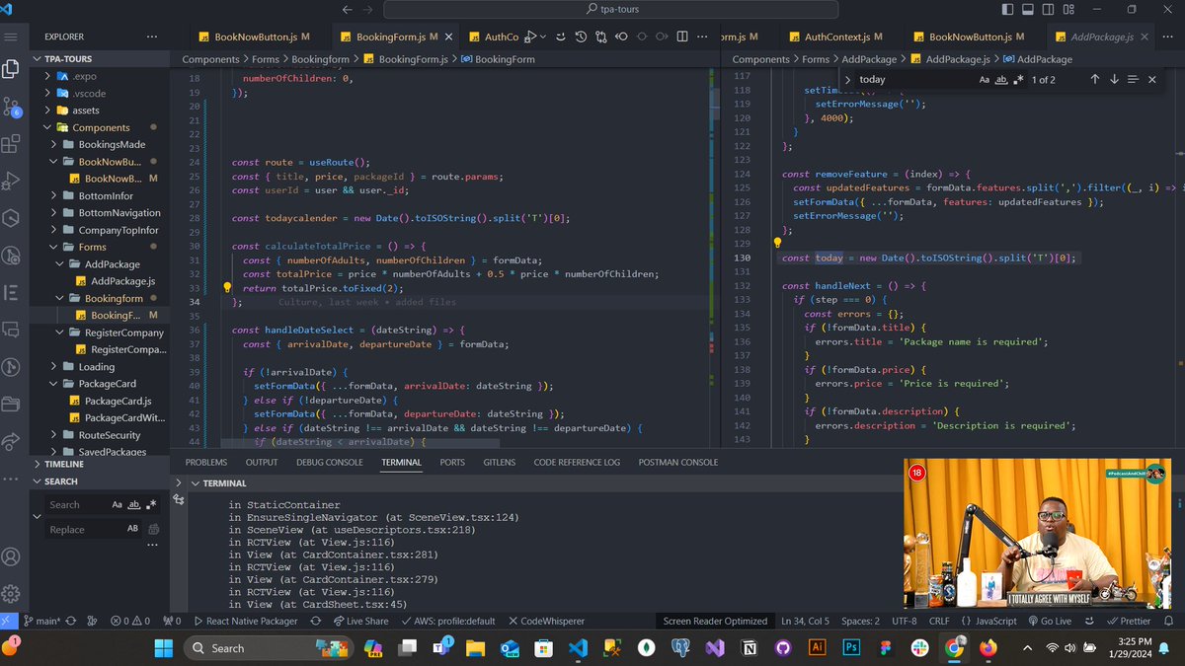Switch to the OUTPUT panel tab
This screenshot has height=666, width=1185.
[262, 462]
